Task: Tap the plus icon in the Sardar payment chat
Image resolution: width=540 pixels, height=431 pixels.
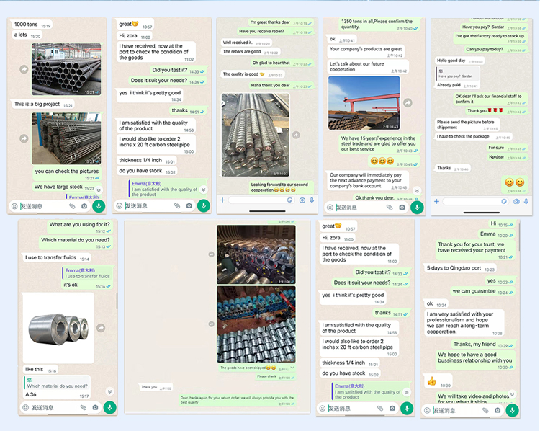Action: coord(436,201)
